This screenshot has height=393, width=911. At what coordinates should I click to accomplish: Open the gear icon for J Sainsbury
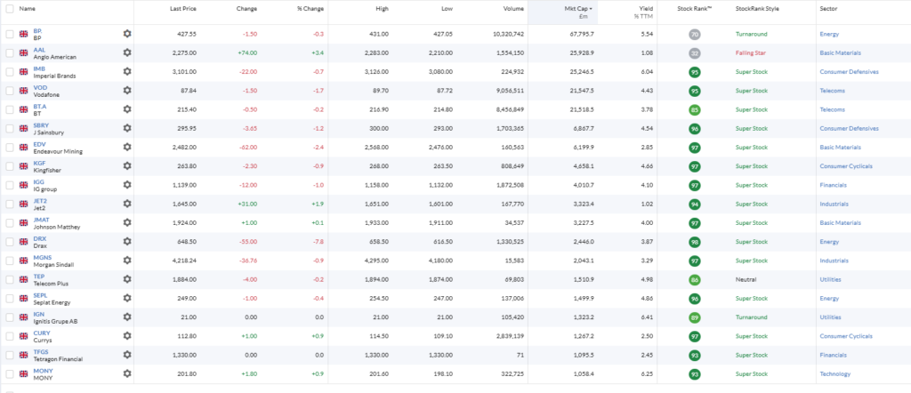127,128
